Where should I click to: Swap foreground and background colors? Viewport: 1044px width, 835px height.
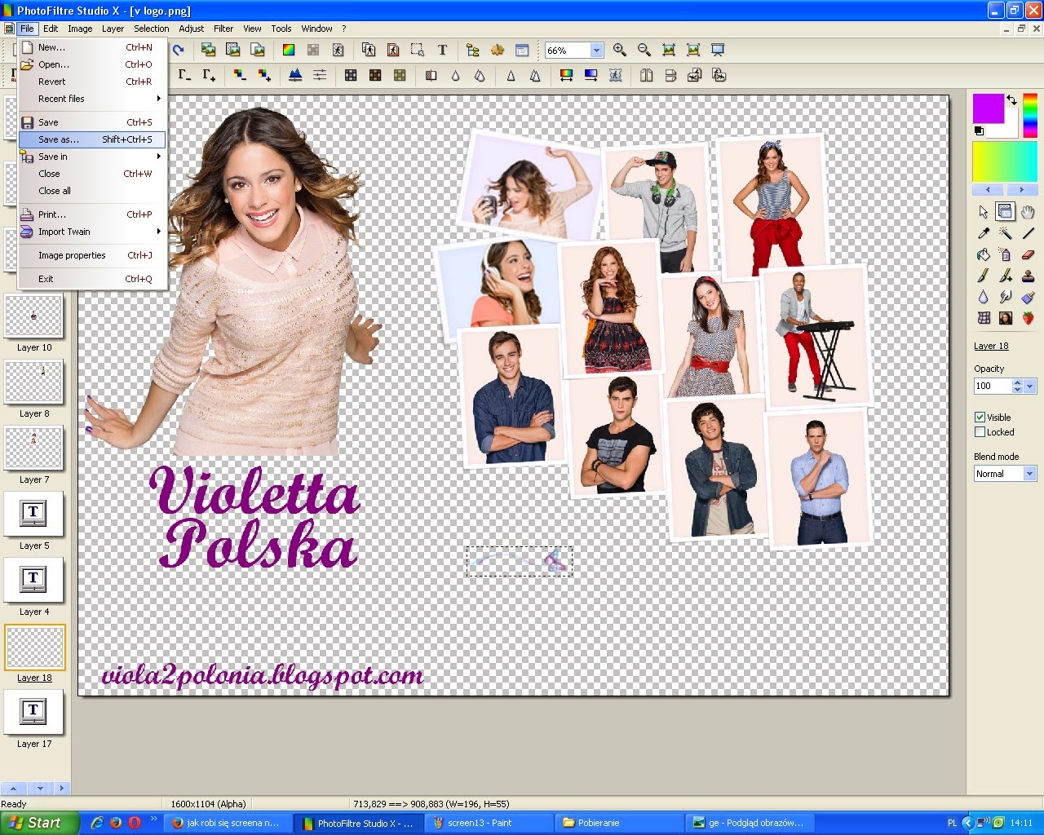point(1011,99)
